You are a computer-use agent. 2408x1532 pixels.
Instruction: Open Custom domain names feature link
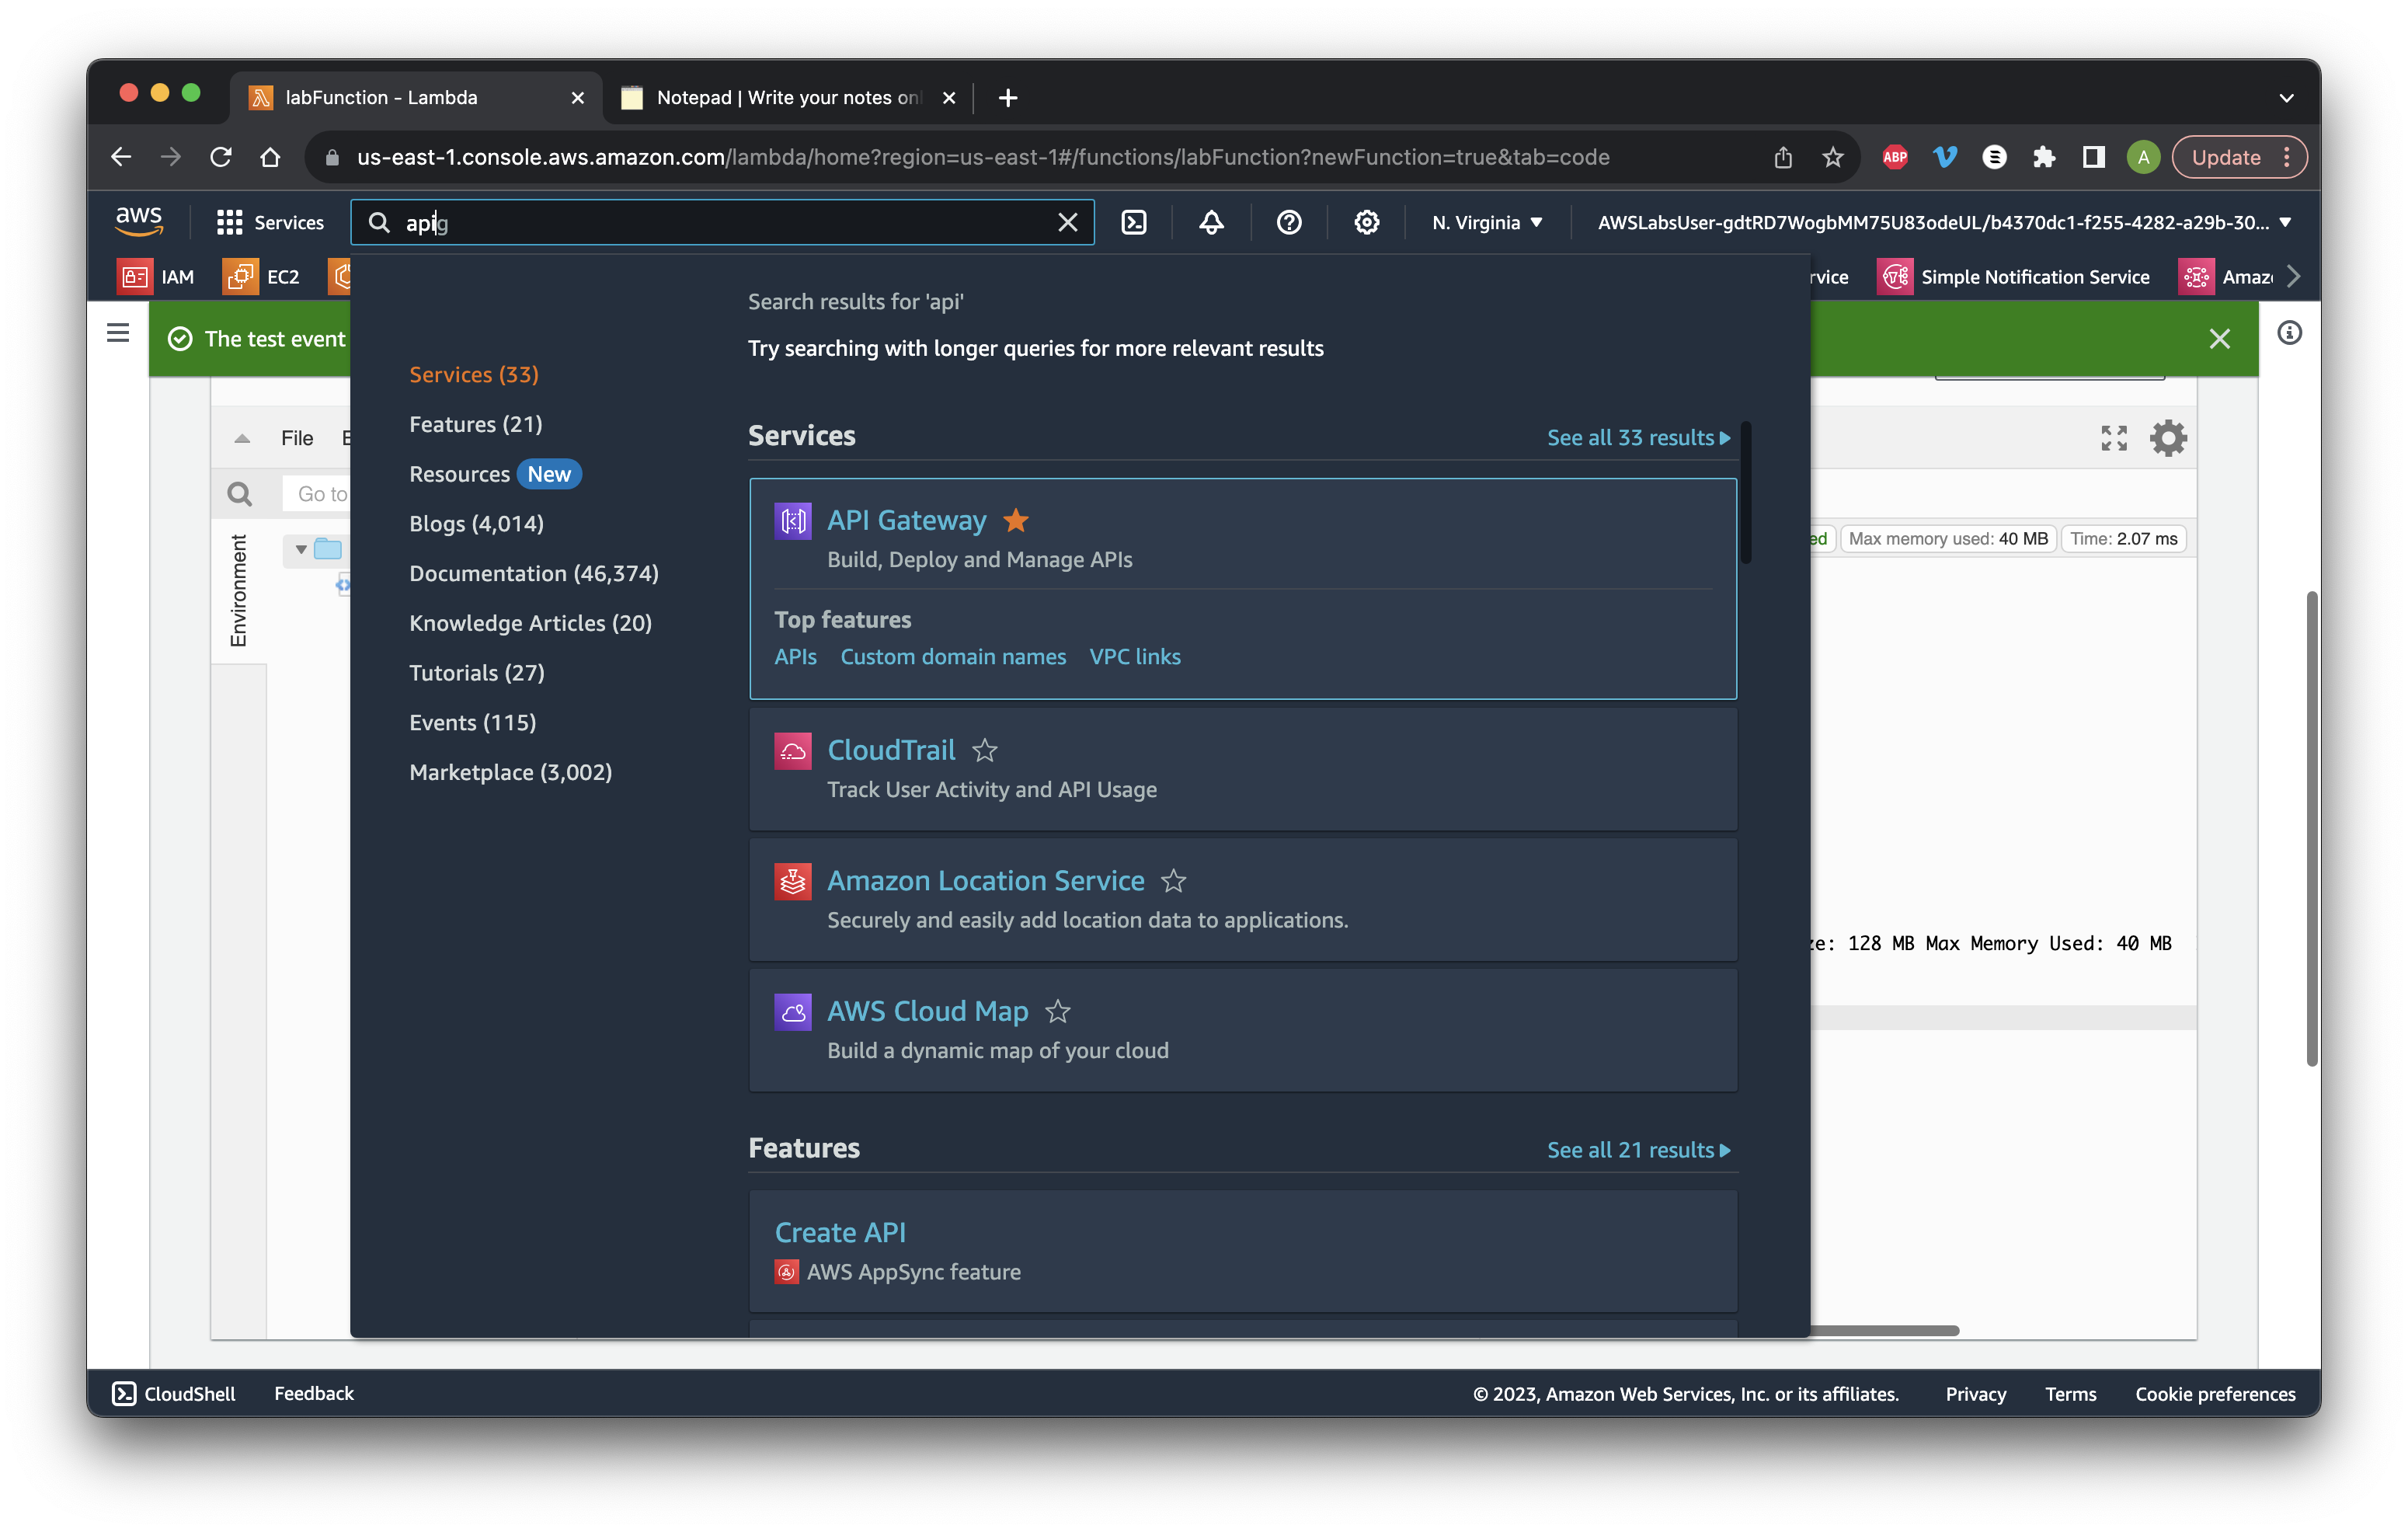tap(953, 656)
